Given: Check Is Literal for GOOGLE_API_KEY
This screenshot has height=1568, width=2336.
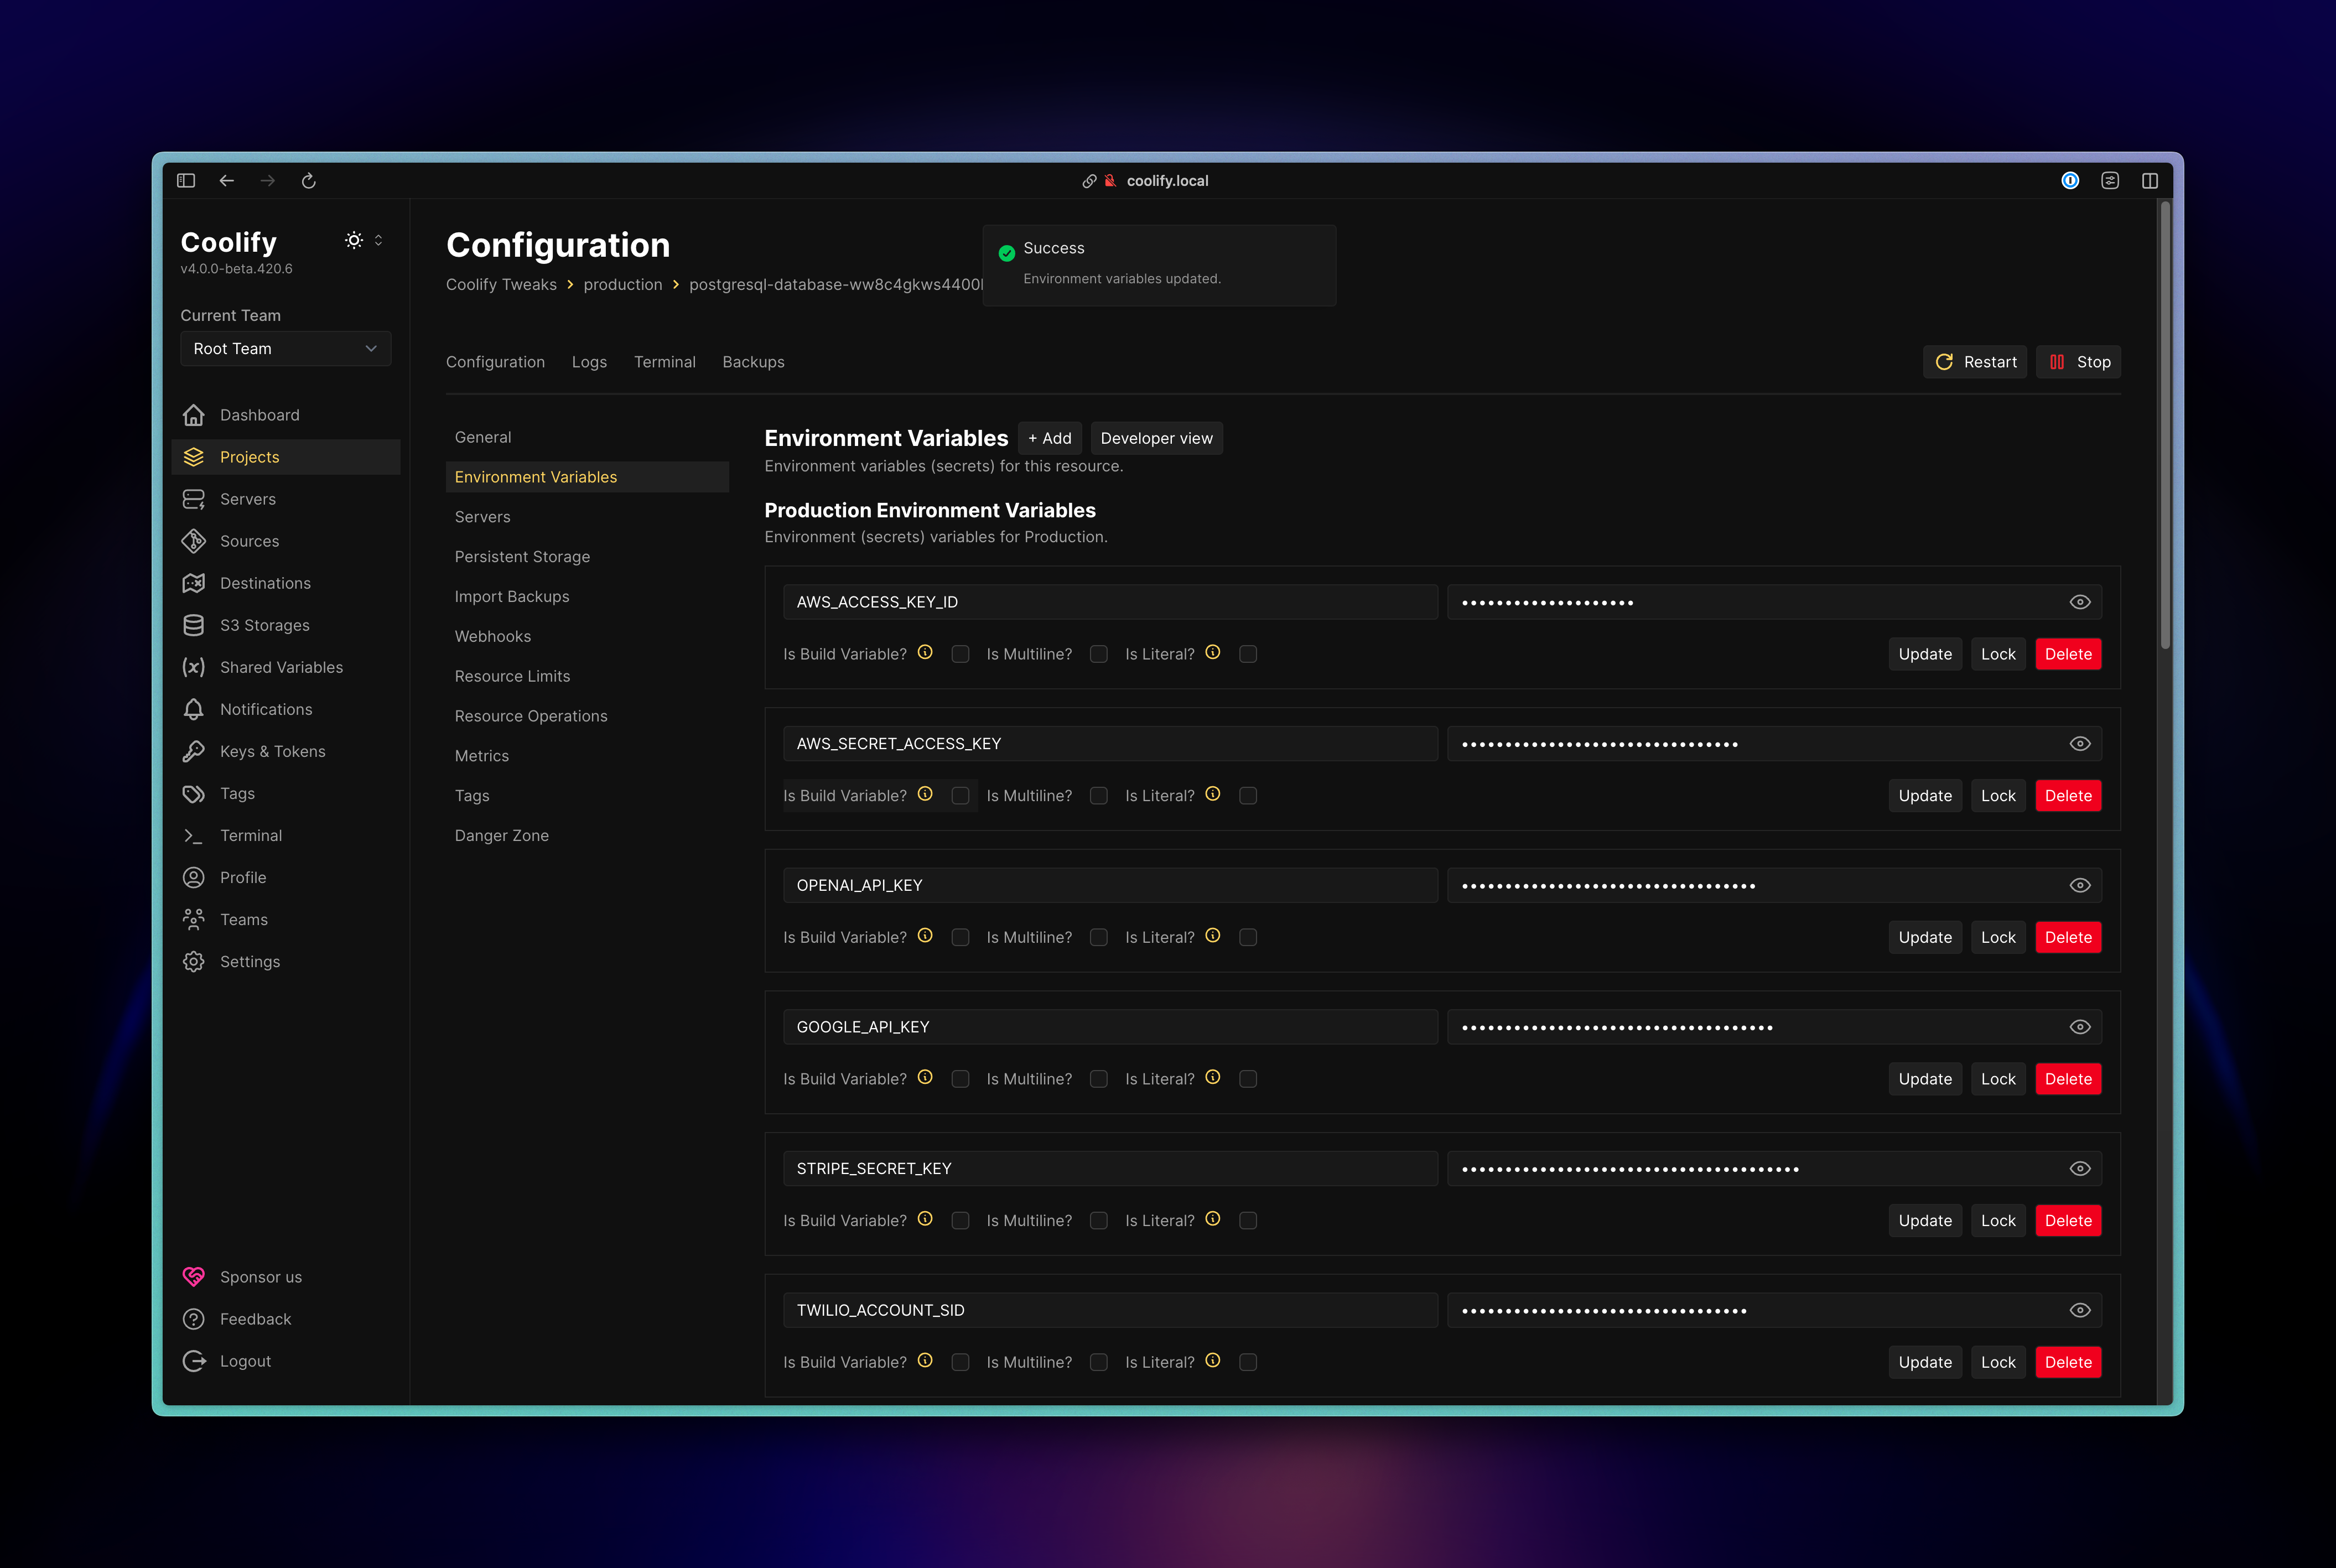Looking at the screenshot, I should pyautogui.click(x=1248, y=1079).
